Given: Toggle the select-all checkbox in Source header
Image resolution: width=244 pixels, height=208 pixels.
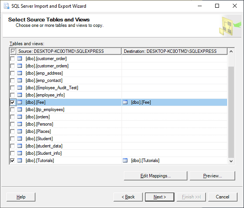Looking at the screenshot, I should pyautogui.click(x=13, y=51).
